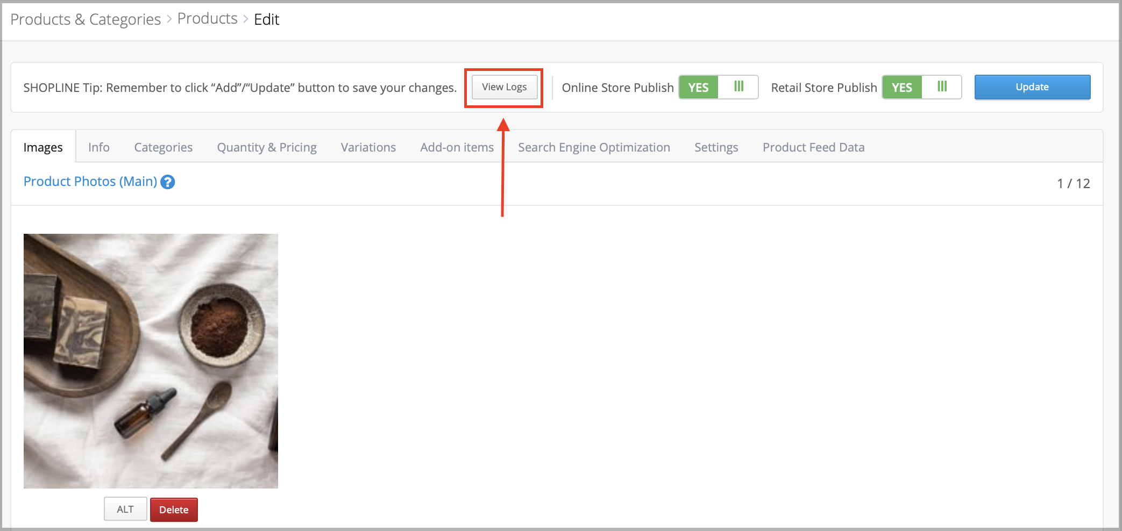Switch to the Info tab
The height and width of the screenshot is (531, 1122).
click(99, 147)
